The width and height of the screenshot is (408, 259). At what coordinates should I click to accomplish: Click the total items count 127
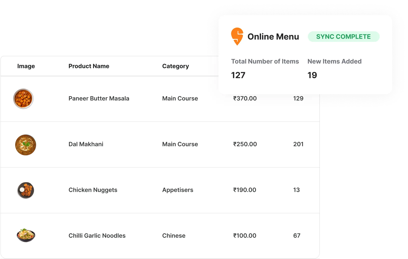click(x=238, y=75)
